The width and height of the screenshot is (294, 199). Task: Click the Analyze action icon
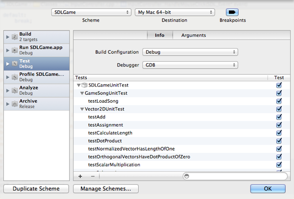pyautogui.click(x=15, y=90)
